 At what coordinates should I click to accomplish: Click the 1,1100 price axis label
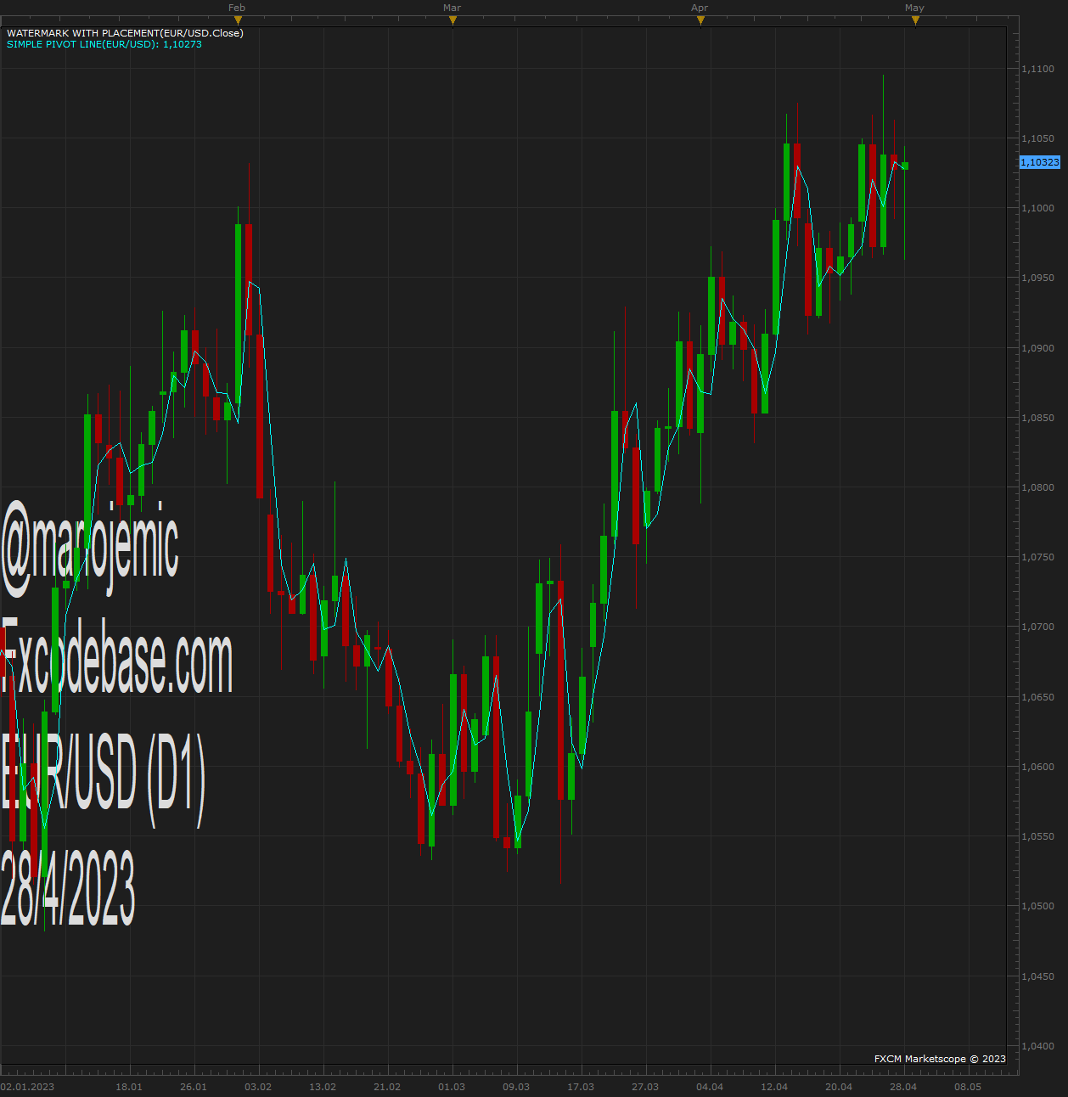pyautogui.click(x=1037, y=69)
